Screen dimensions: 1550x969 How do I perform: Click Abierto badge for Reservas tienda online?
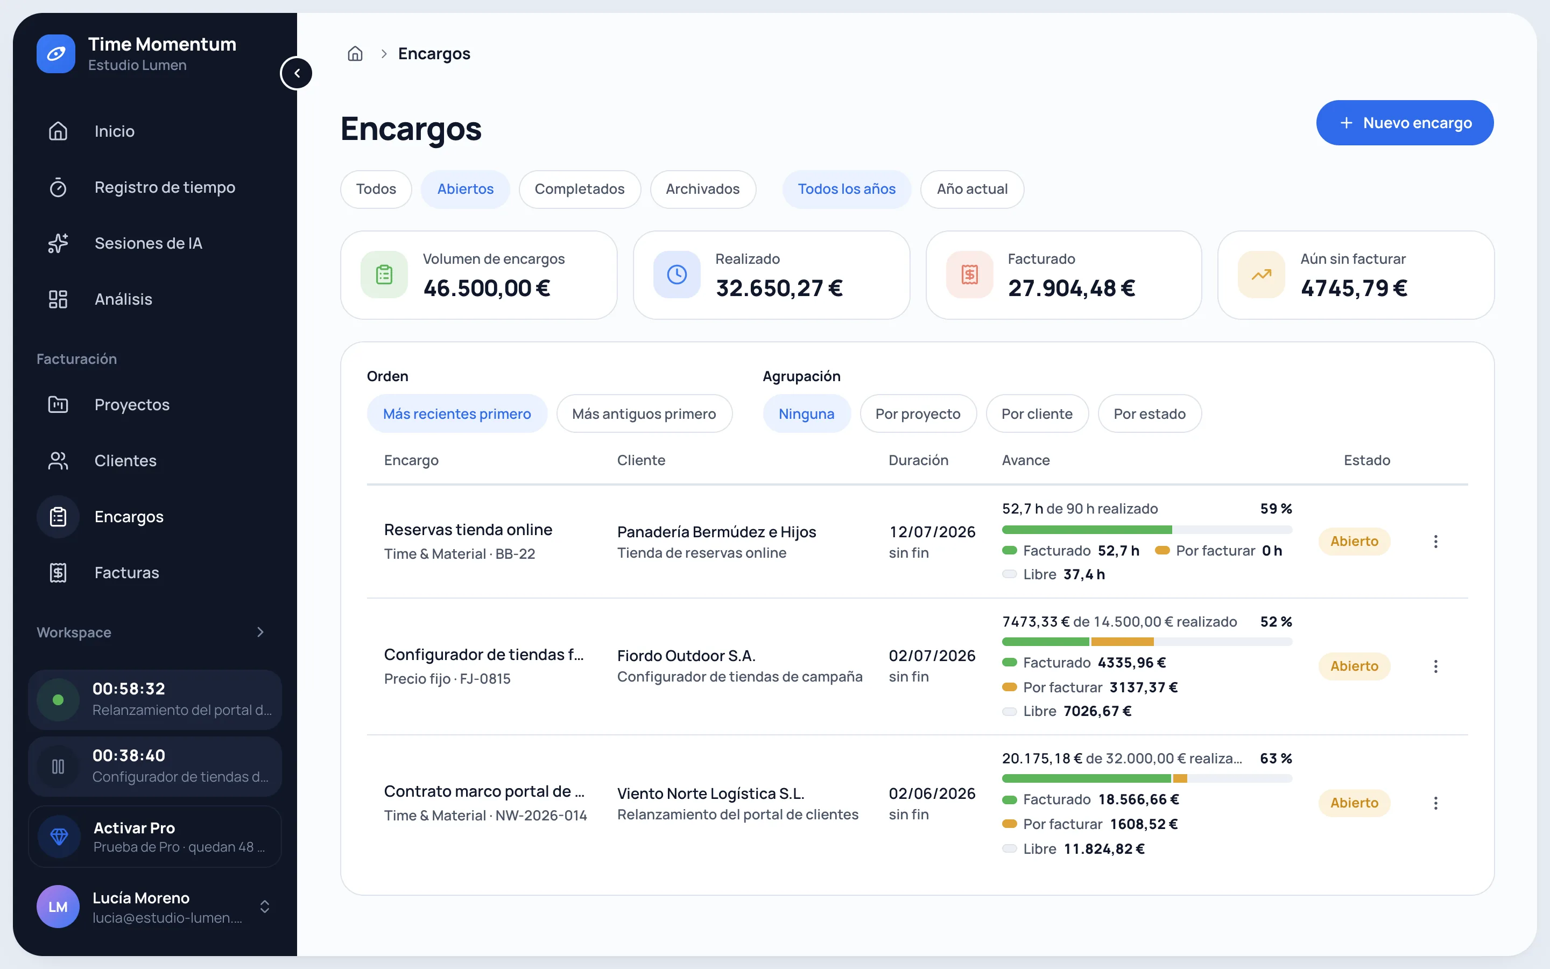1355,542
